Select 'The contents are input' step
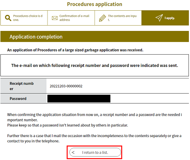This screenshot has width=190, height=160. coord(118,18)
